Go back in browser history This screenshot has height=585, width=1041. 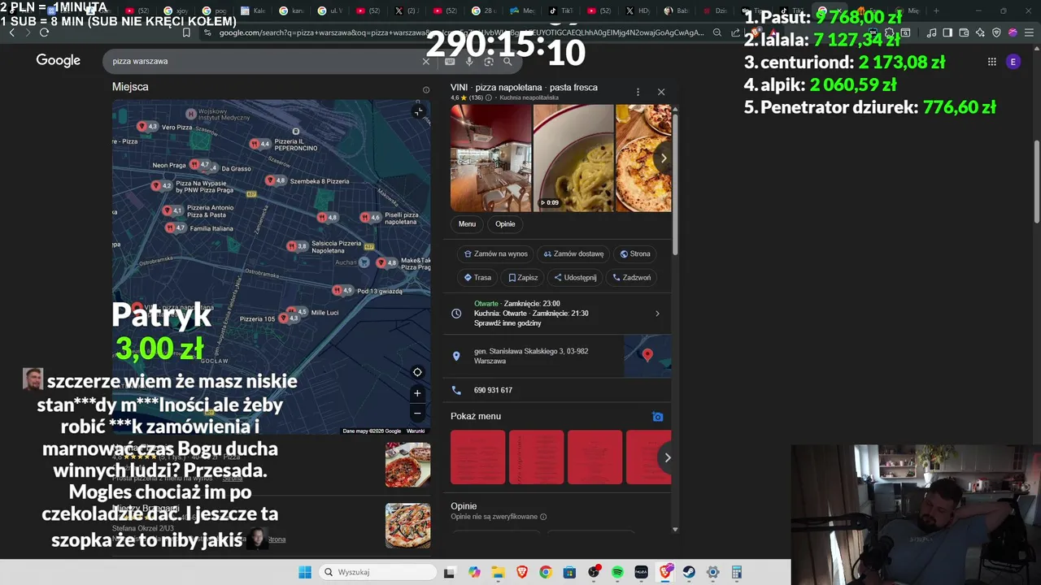(11, 32)
